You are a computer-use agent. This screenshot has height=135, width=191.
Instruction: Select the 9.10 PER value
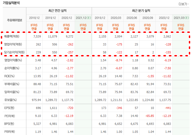pos(38,116)
